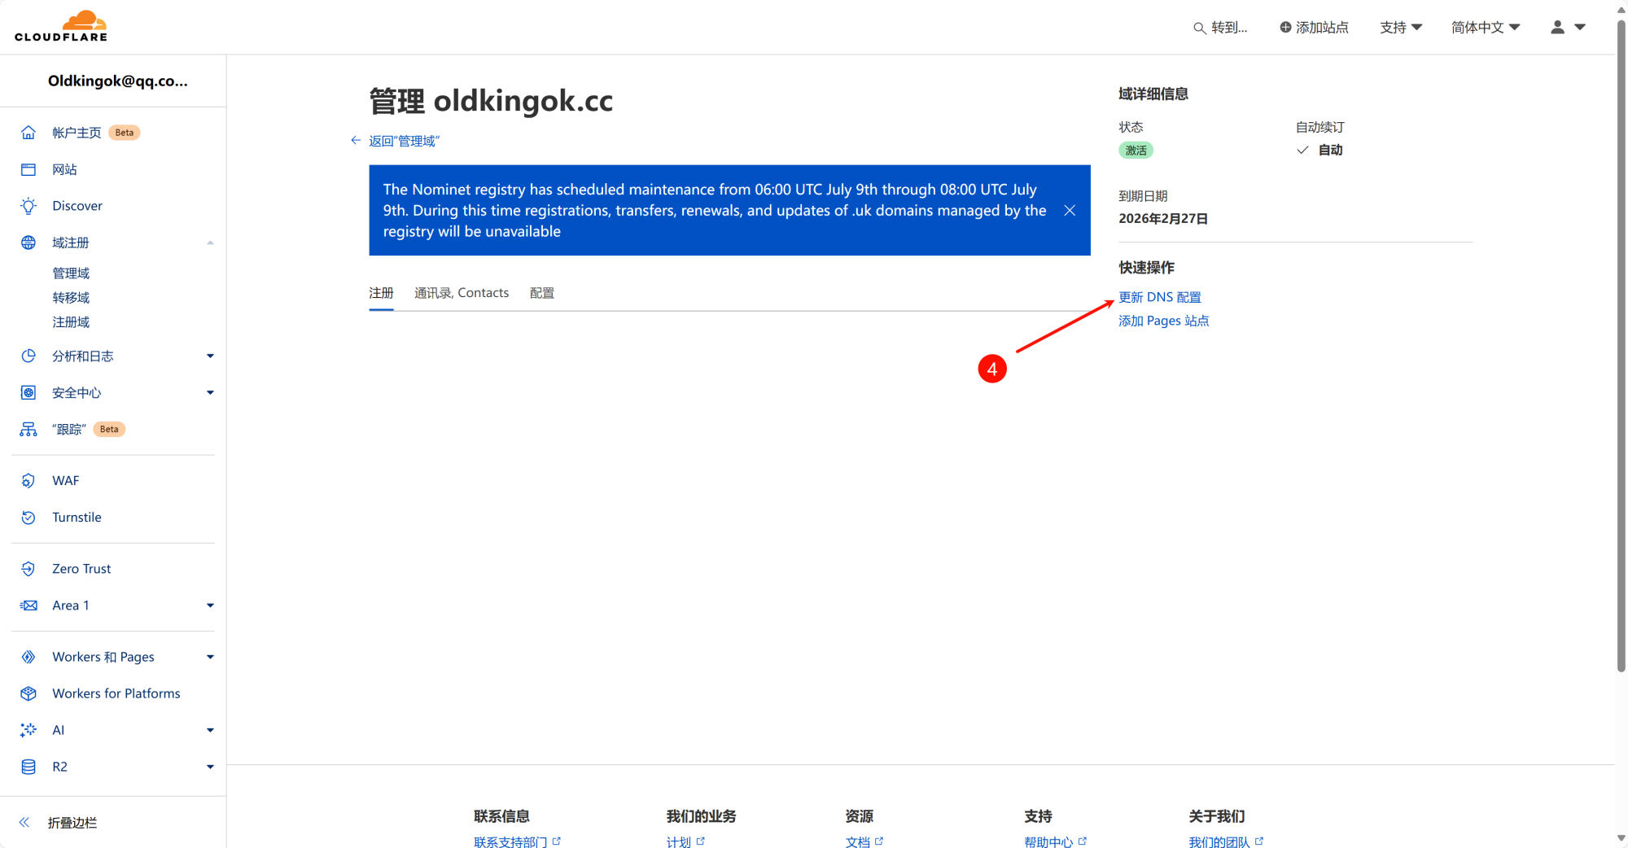
Task: Click the Area 1 envelope icon
Action: click(x=28, y=605)
